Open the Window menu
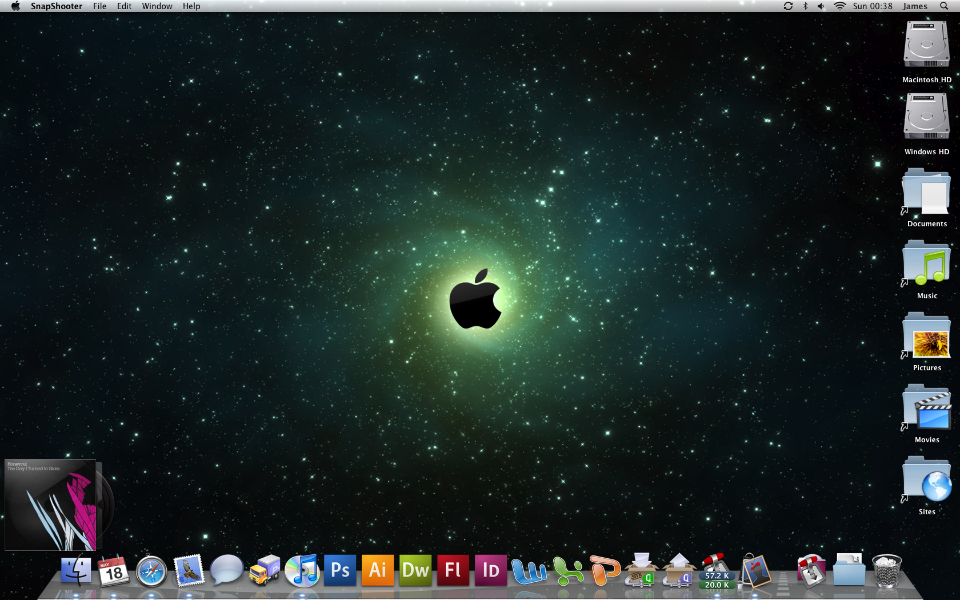Viewport: 960px width, 600px height. click(x=157, y=6)
